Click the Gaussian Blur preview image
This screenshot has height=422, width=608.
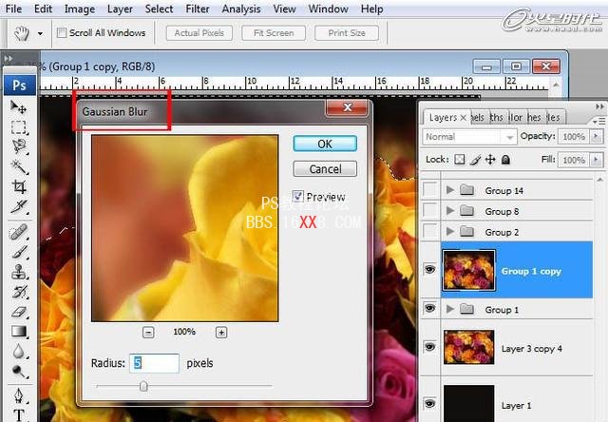(x=184, y=228)
